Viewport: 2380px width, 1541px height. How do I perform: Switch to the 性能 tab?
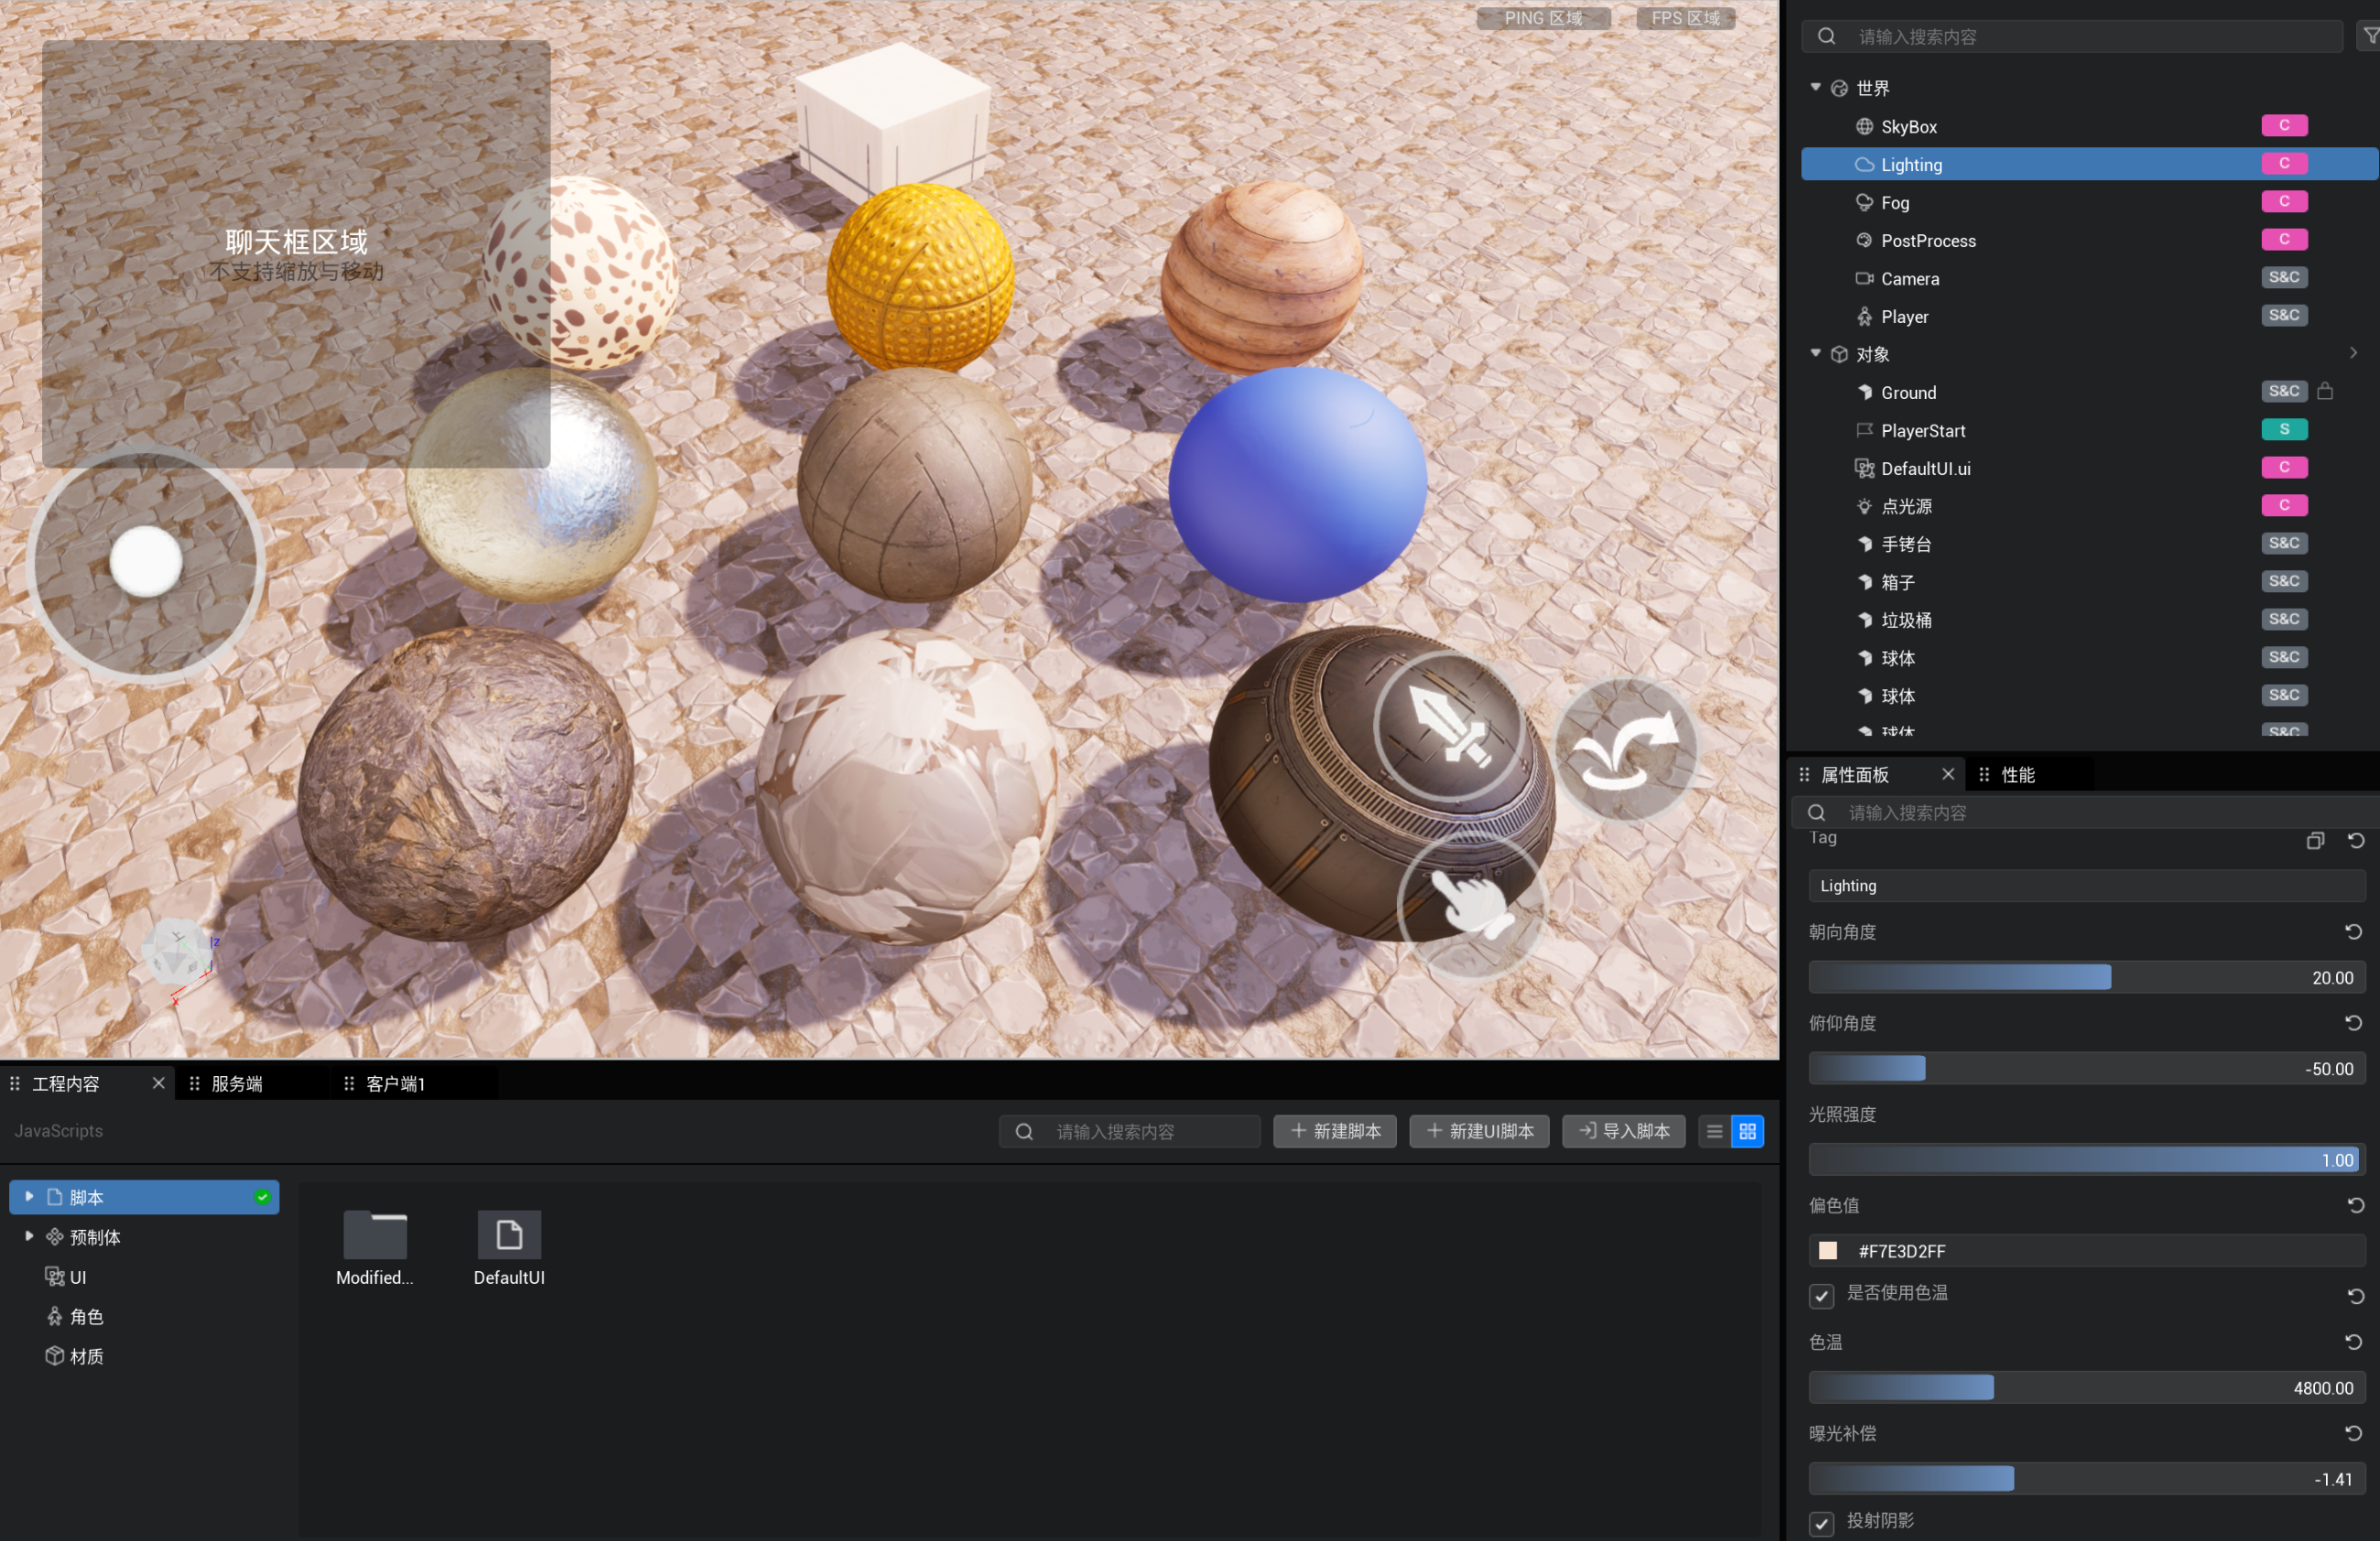click(2018, 774)
